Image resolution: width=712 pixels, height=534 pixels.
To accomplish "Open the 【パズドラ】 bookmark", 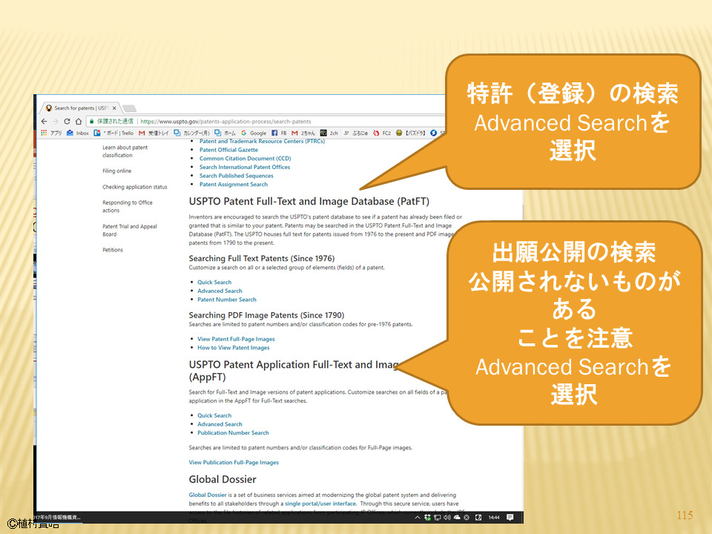I will coord(410,133).
